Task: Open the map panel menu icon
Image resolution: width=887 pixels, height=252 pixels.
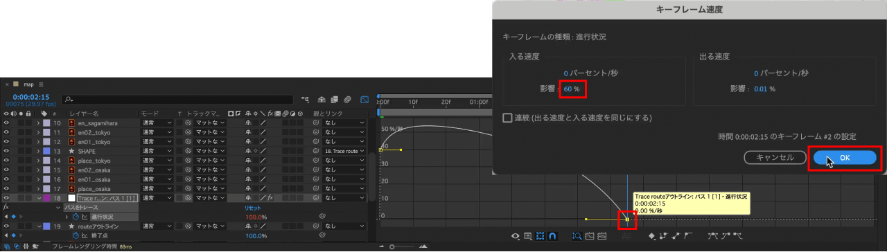Action: 42,84
